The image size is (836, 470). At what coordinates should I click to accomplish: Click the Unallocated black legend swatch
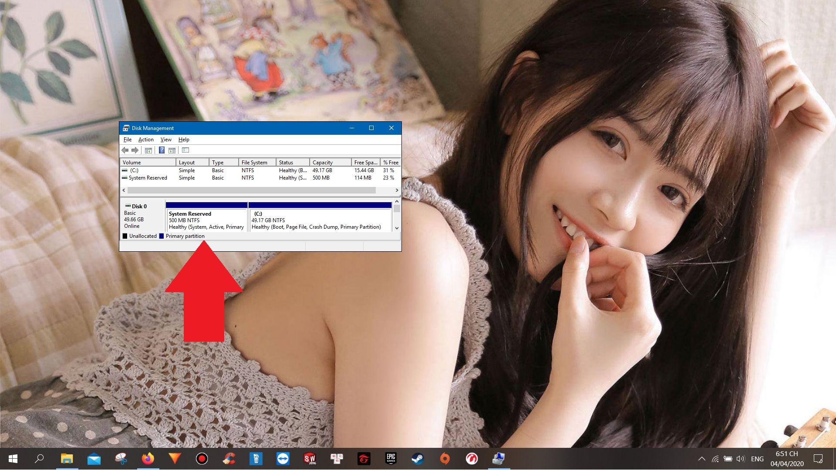pos(125,236)
